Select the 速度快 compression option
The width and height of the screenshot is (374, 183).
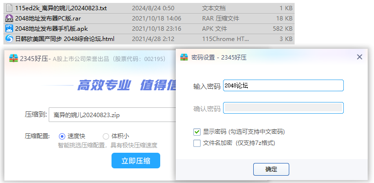(62, 137)
